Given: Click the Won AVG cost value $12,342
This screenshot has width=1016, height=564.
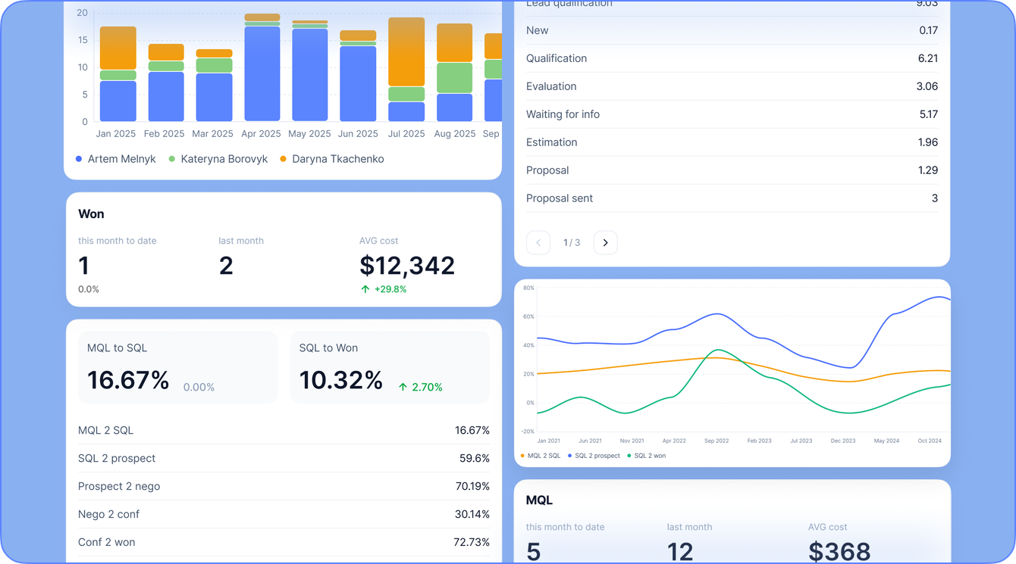Looking at the screenshot, I should [407, 266].
